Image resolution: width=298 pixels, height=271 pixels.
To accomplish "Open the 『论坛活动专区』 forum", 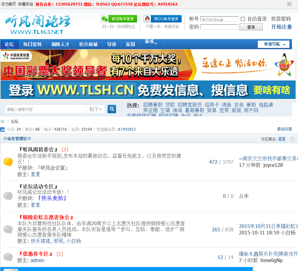I will 38,187.
